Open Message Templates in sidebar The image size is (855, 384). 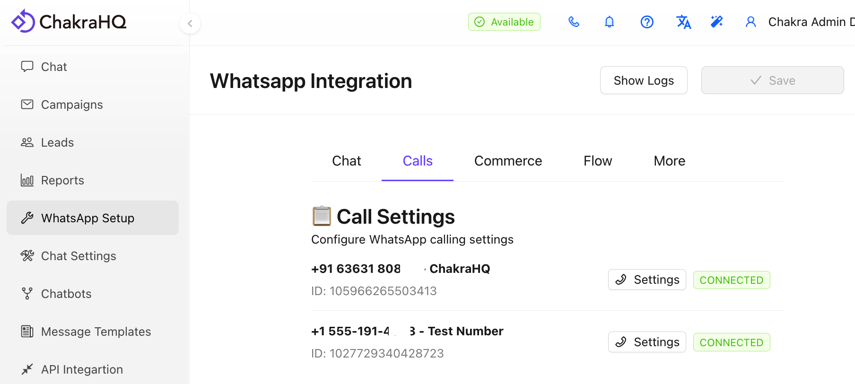(x=93, y=332)
